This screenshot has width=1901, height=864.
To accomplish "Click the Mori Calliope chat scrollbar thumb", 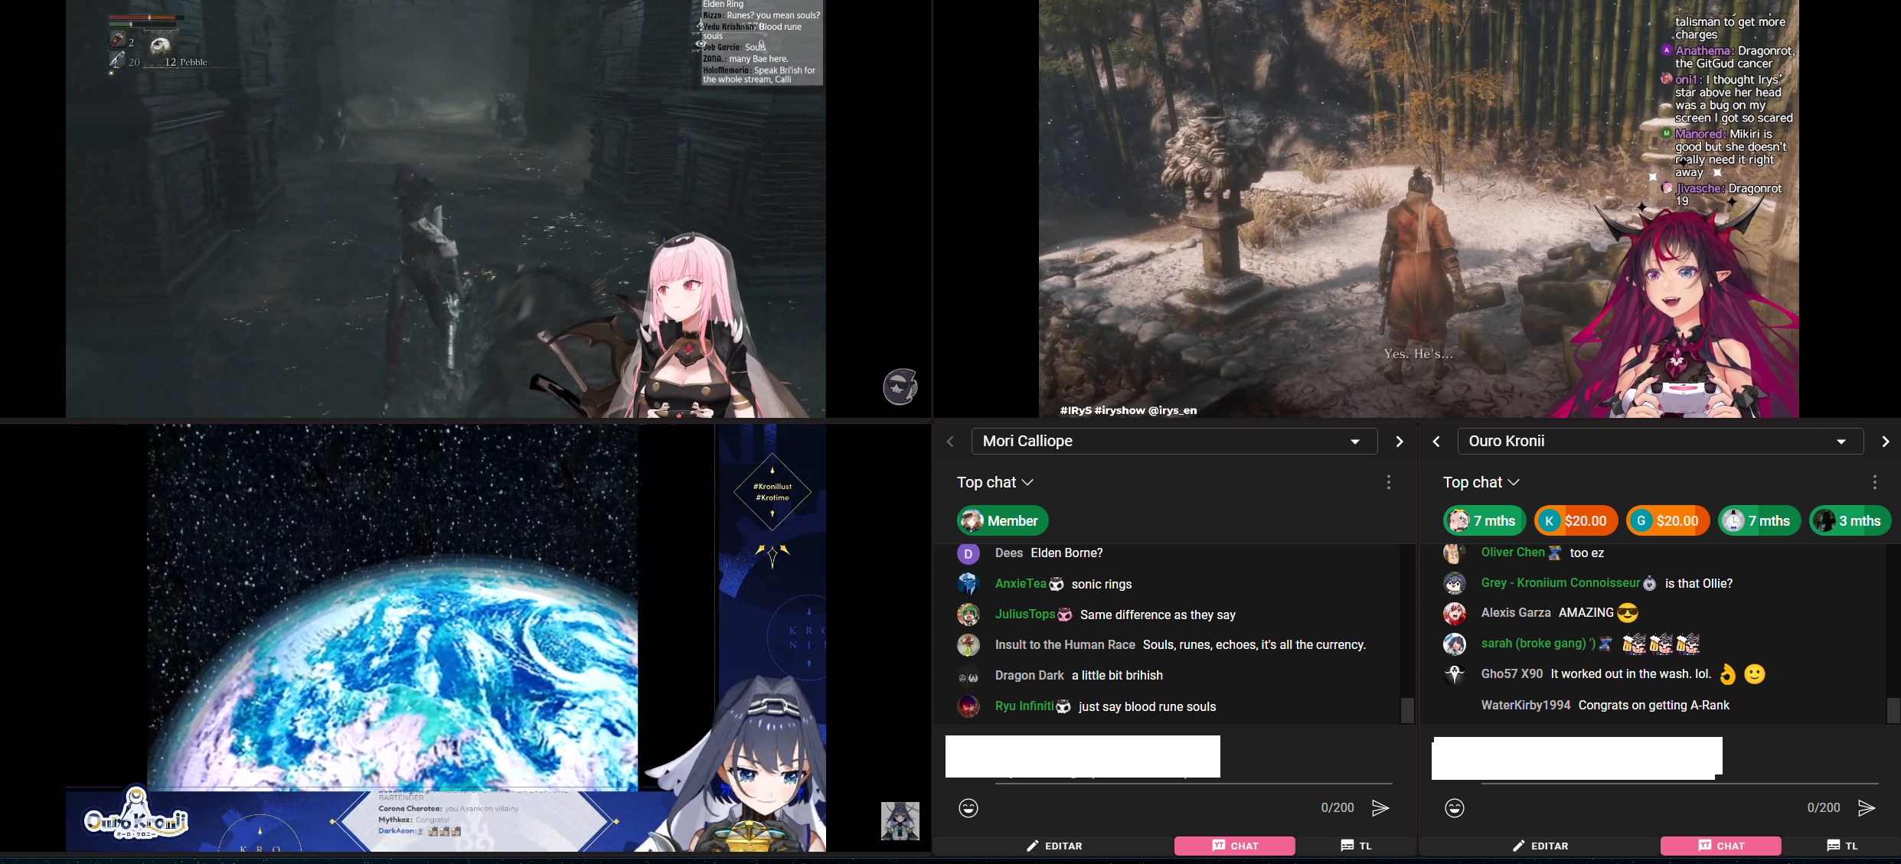I will (1407, 710).
